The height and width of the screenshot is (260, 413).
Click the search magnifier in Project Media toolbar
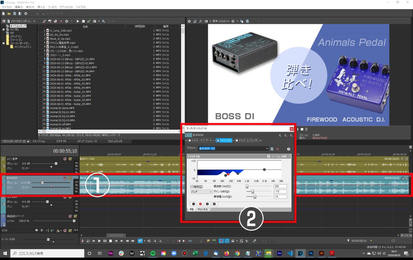pyautogui.click(x=104, y=21)
